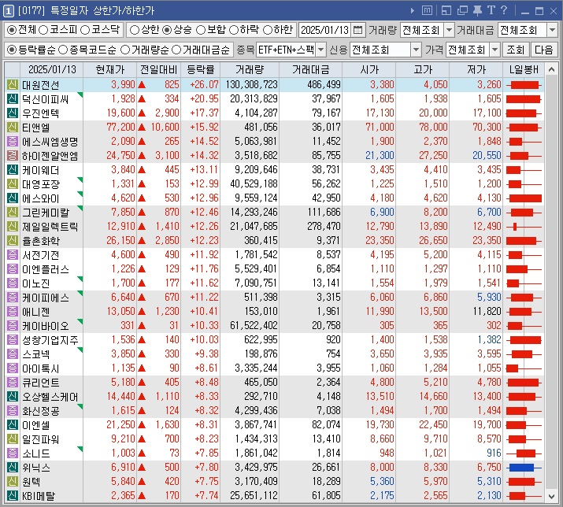Click the badge icon next to 케이웨더
Screen dimensions: 563x507
[13, 170]
